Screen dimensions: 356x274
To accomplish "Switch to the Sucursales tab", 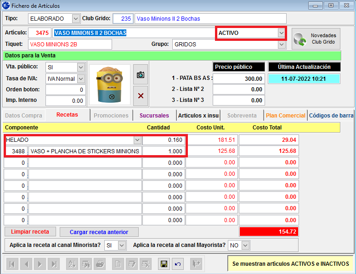I will (154, 116).
